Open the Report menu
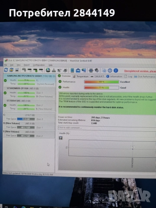Screen dimensions: 156x208 click(27, 65)
